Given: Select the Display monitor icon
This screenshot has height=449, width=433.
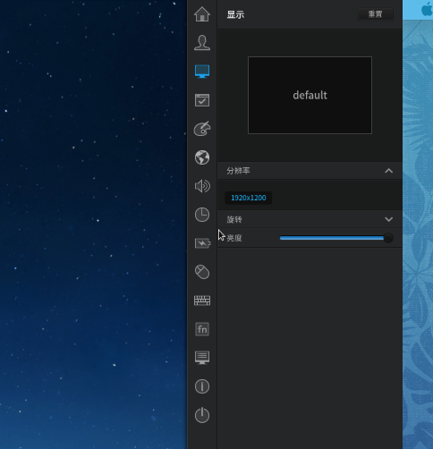Looking at the screenshot, I should (202, 72).
